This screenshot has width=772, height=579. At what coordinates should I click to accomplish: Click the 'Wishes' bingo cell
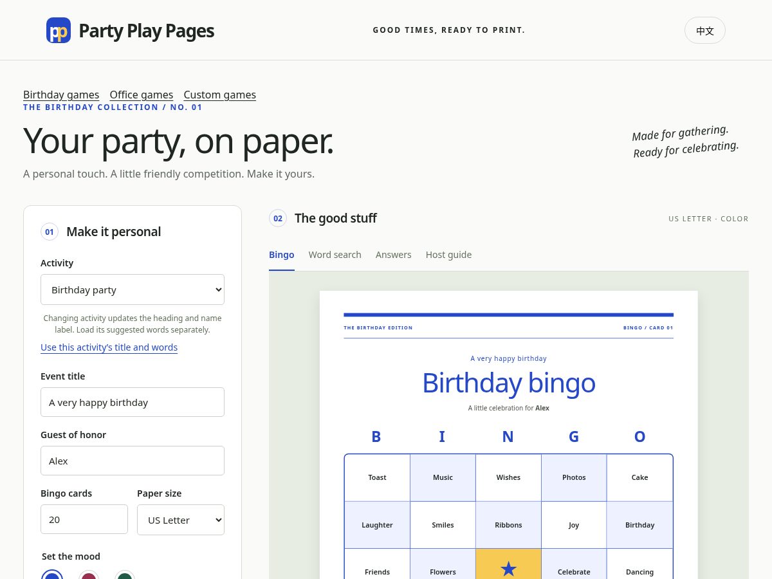tap(508, 477)
